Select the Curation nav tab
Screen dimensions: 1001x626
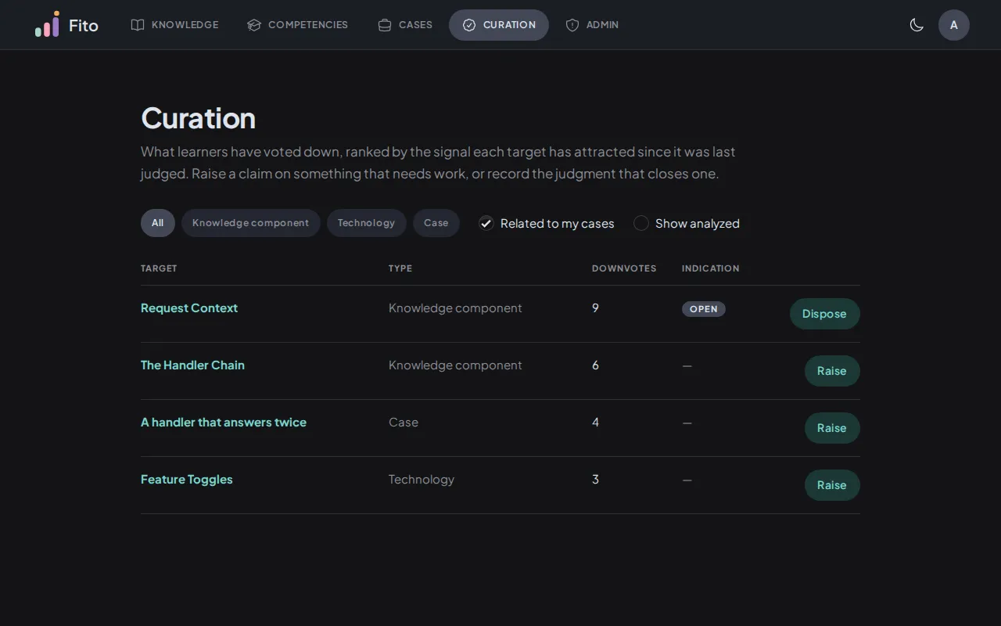tap(499, 25)
